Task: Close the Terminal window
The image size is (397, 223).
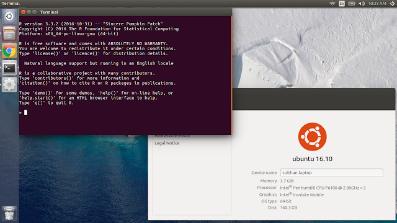Action: click(x=24, y=12)
